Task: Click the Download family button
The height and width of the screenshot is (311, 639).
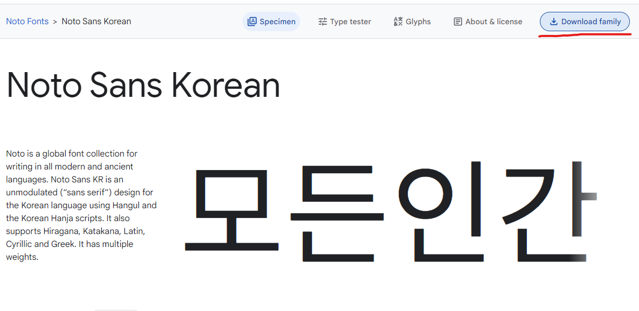Action: [585, 22]
